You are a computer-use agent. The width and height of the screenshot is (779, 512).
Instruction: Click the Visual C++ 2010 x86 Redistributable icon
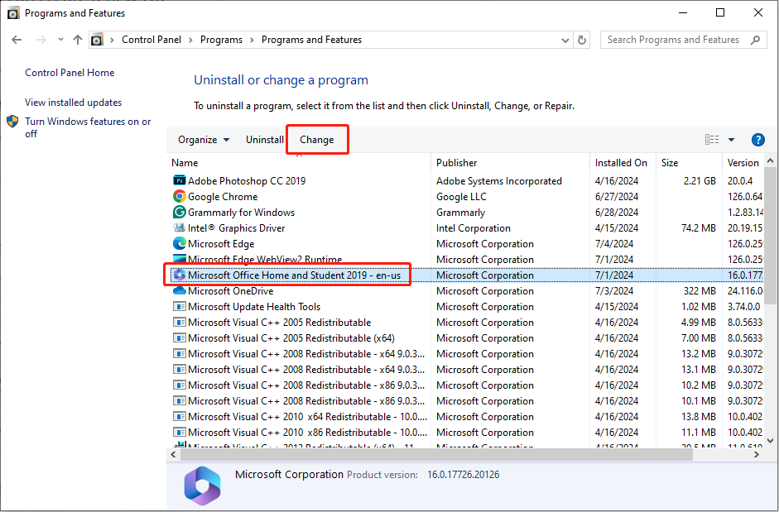[179, 433]
